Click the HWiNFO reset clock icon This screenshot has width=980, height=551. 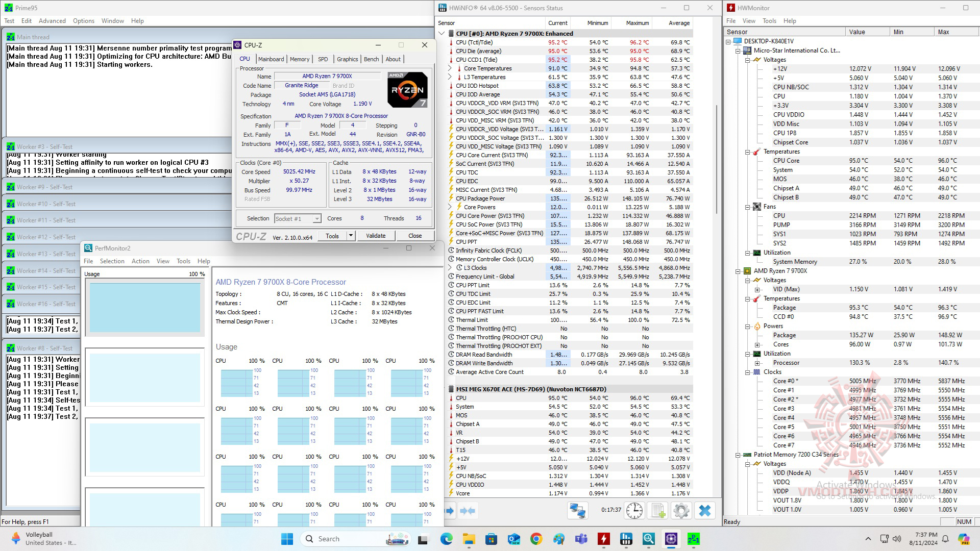(x=634, y=511)
